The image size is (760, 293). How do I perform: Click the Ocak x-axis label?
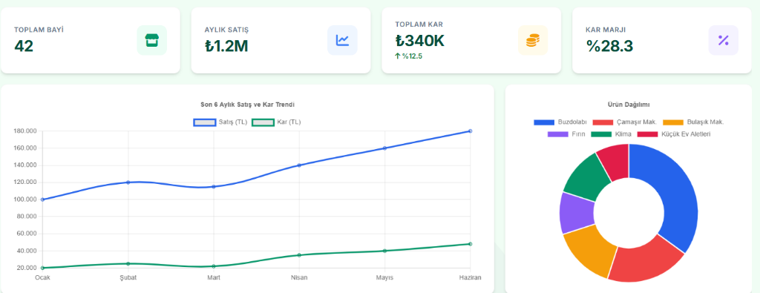tap(42, 277)
